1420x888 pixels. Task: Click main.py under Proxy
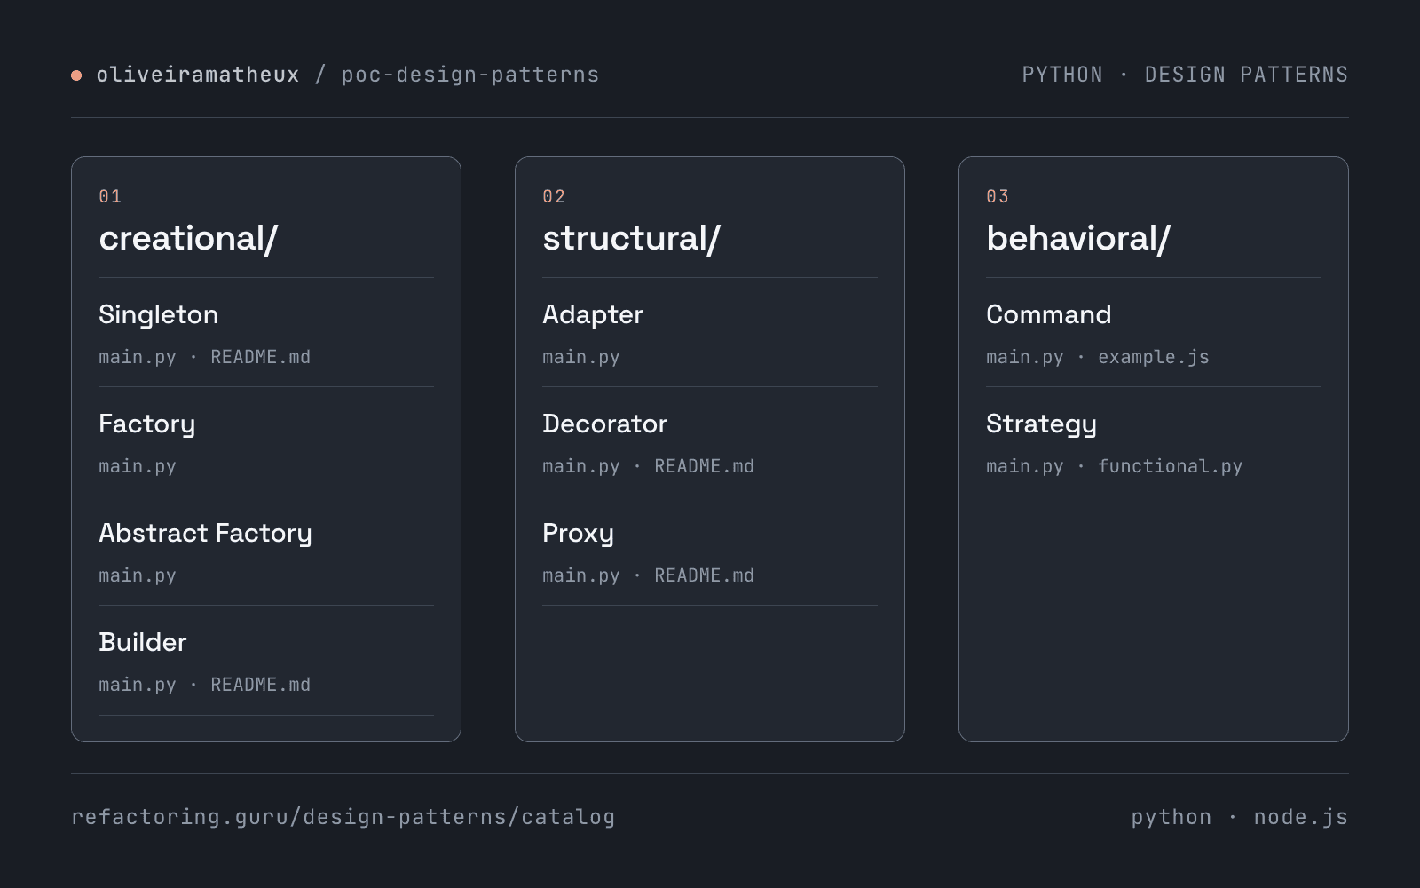coord(581,575)
